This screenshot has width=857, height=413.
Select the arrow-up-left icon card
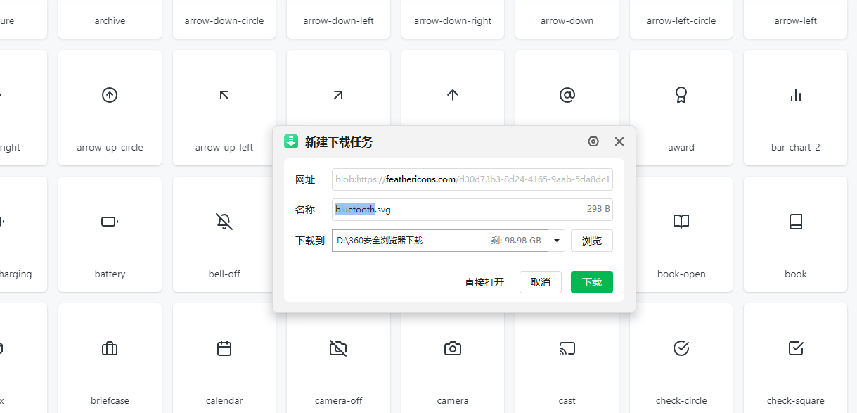[224, 107]
